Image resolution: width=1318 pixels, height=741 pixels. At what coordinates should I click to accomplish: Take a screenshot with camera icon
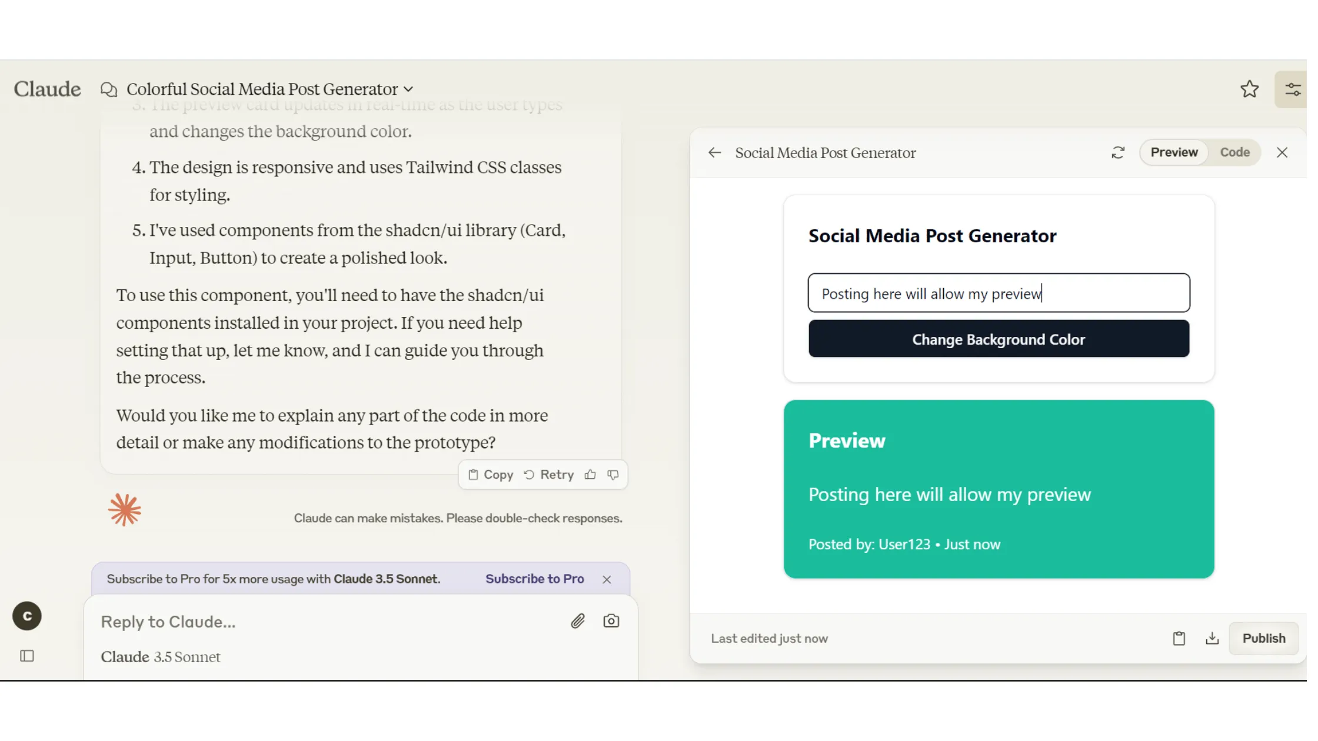tap(611, 622)
